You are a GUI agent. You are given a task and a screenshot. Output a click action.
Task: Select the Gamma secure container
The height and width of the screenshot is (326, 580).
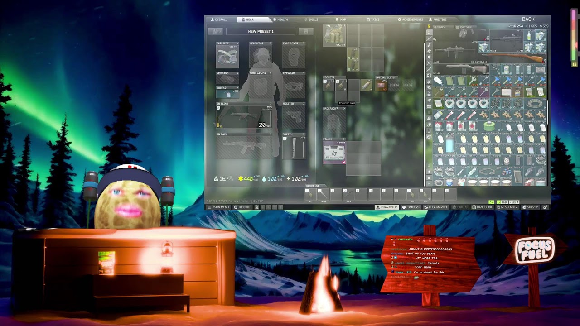click(x=334, y=153)
